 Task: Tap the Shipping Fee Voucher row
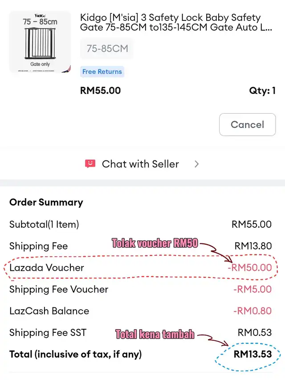pyautogui.click(x=59, y=290)
